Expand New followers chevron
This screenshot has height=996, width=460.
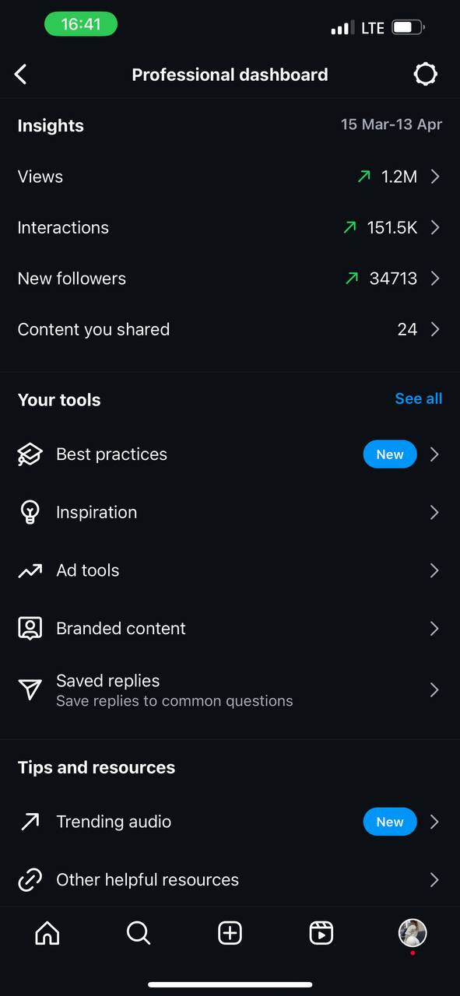click(x=435, y=279)
